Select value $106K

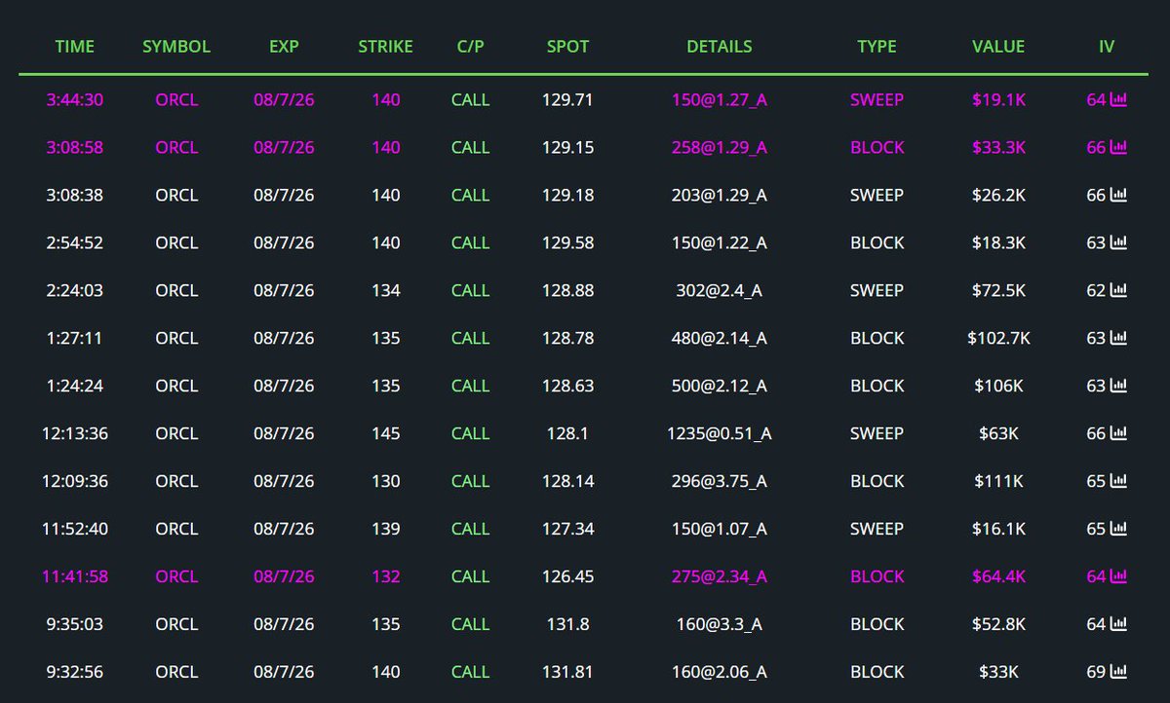(x=998, y=386)
